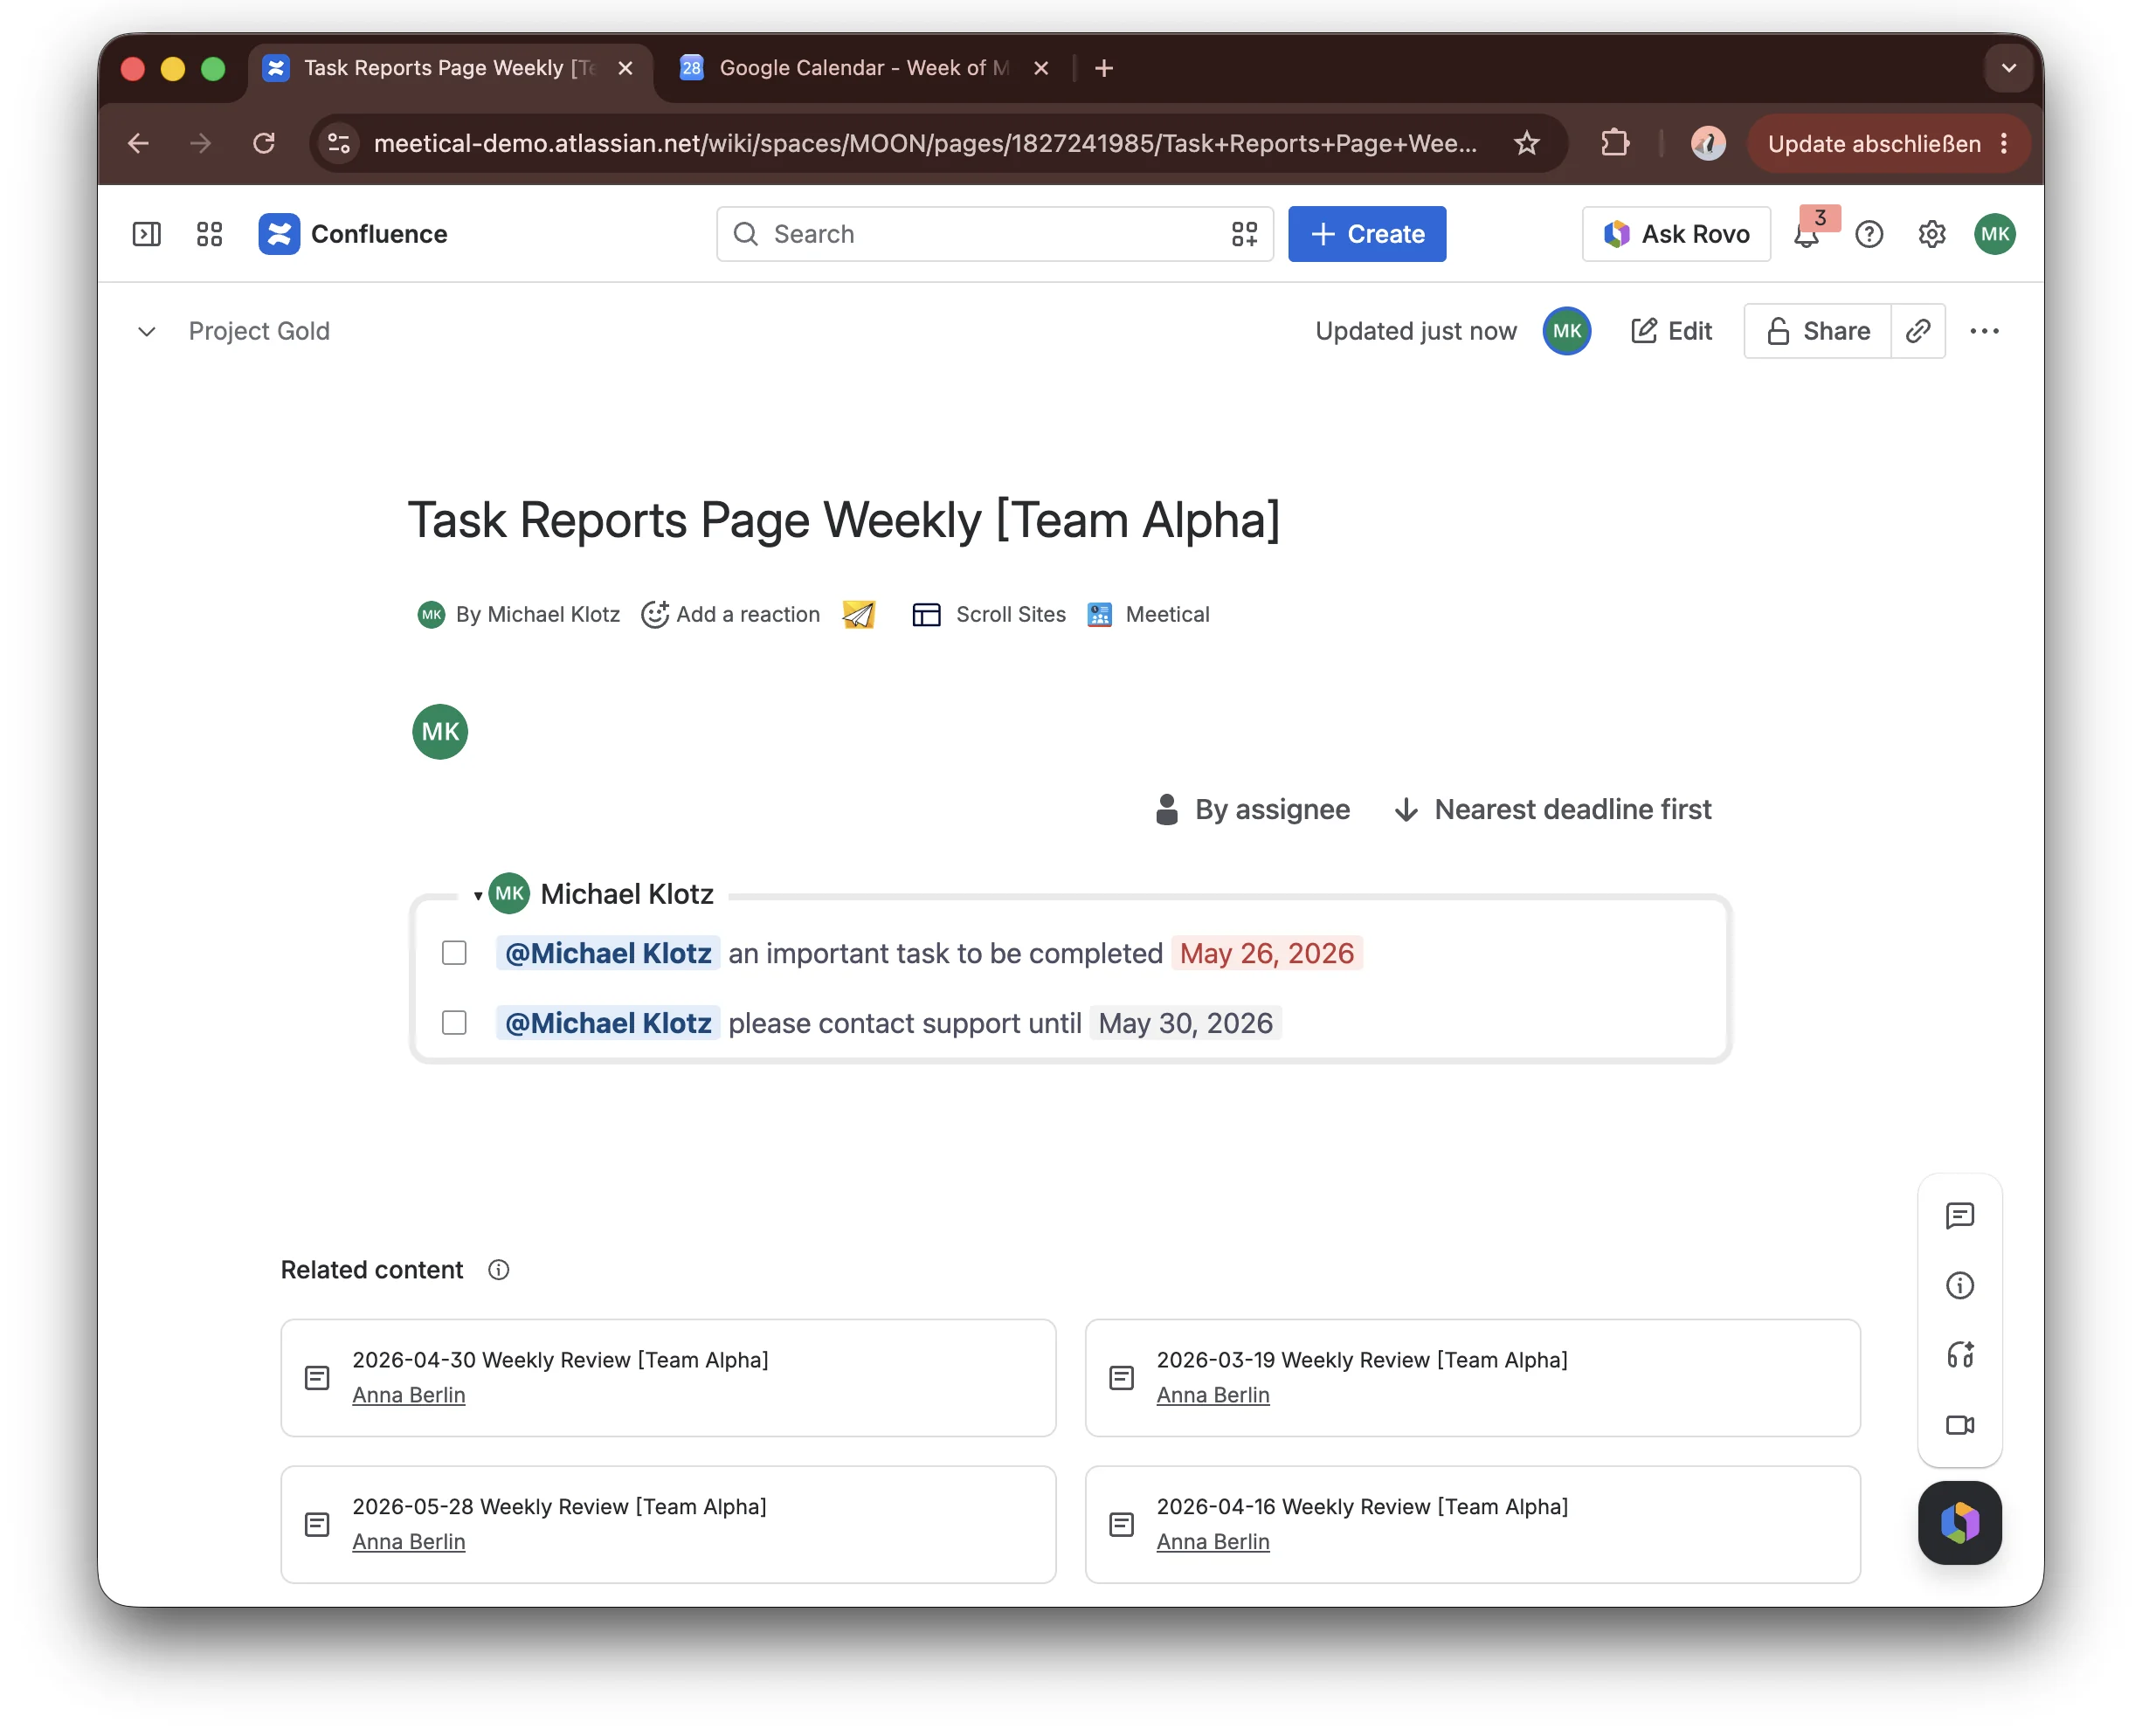Close the Google Calendar tab
Image resolution: width=2142 pixels, height=1736 pixels.
(1040, 68)
